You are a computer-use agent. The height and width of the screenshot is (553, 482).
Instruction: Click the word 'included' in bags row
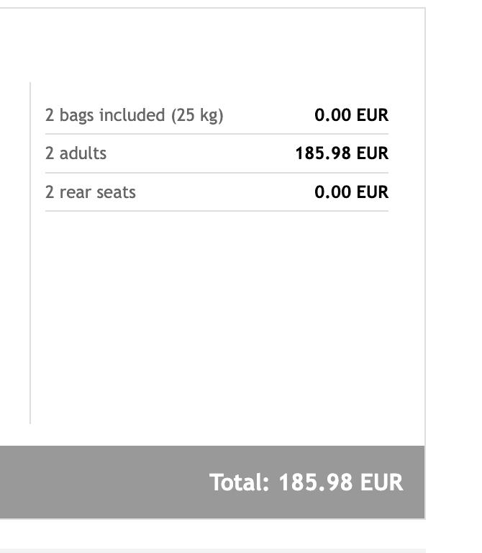click(x=132, y=115)
